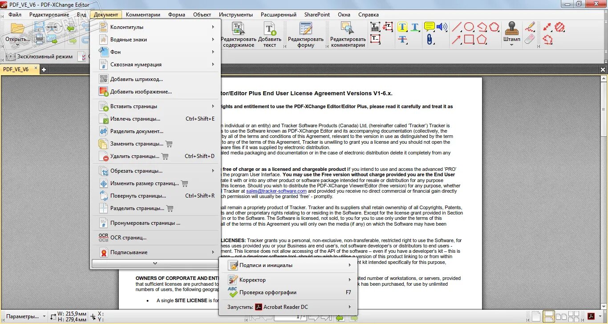Open Acrobat icon in status bar
This screenshot has height=324, width=608.
click(x=592, y=316)
